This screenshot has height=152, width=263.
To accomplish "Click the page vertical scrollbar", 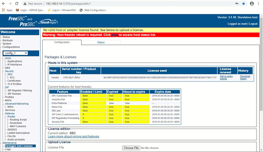I will click(x=261, y=83).
